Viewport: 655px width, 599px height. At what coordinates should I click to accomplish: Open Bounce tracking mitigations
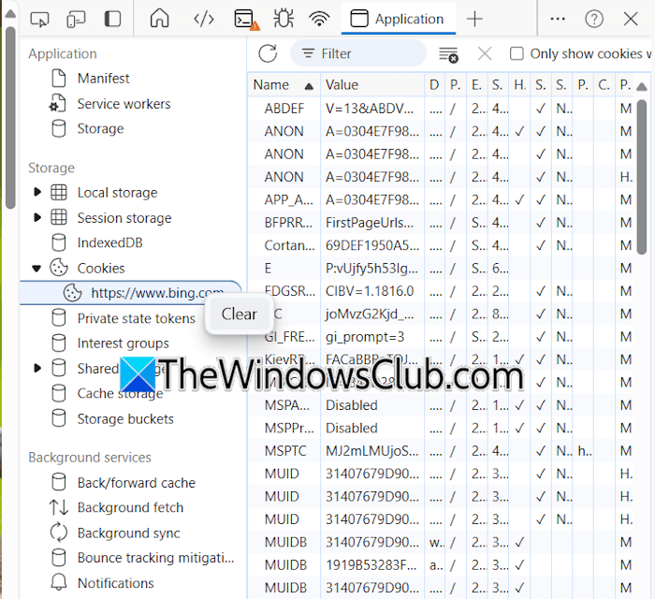click(155, 558)
